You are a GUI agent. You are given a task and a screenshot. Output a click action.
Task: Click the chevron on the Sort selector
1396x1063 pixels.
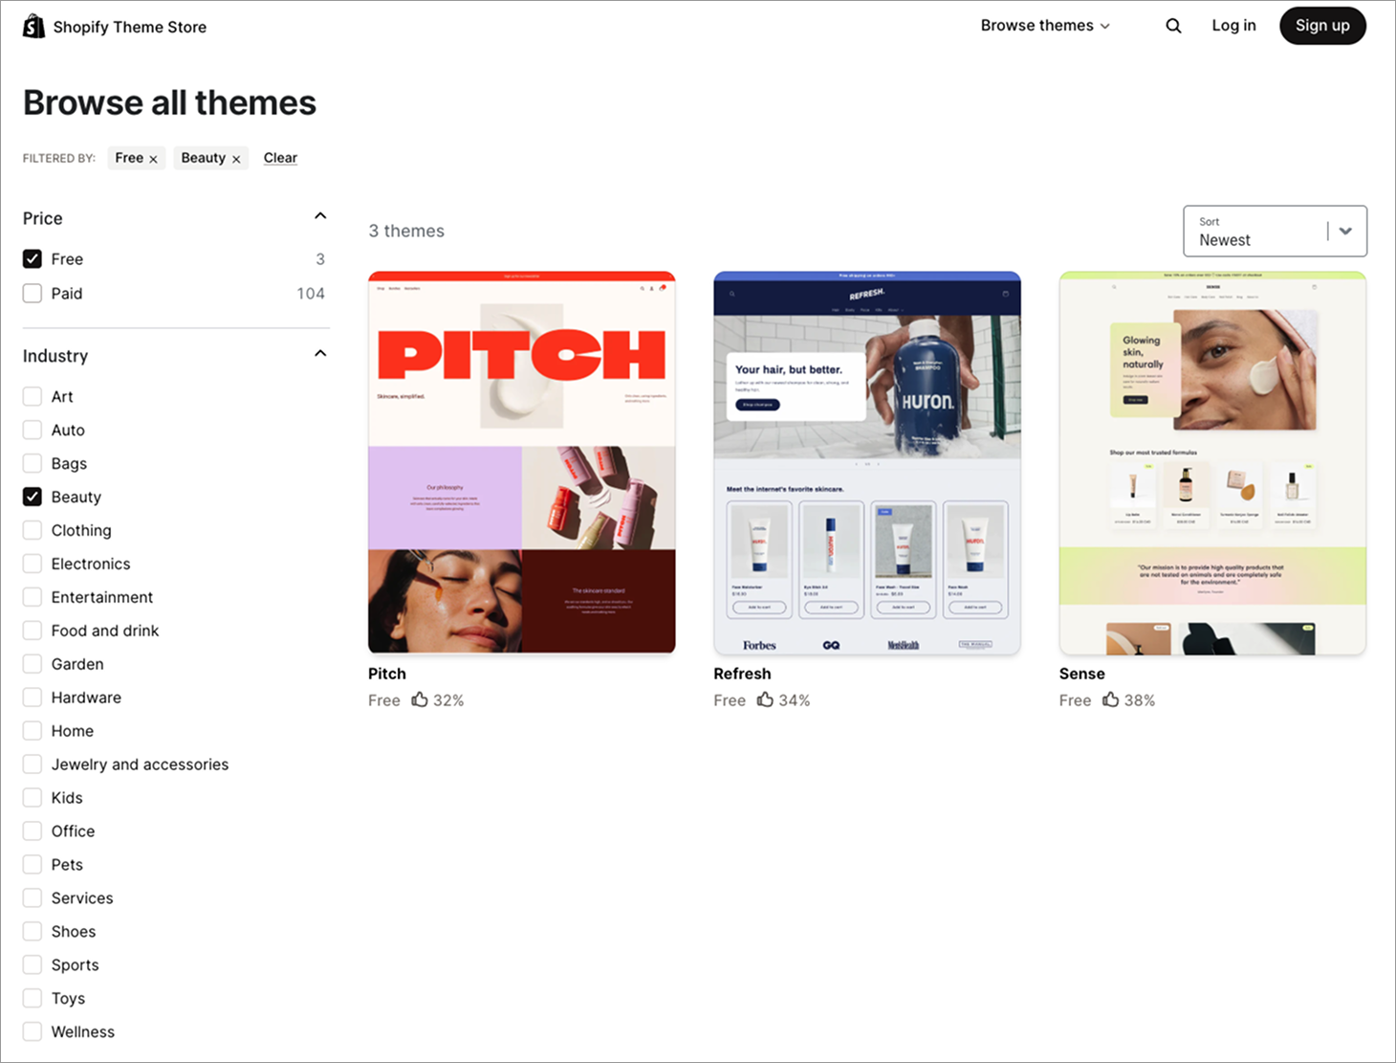coord(1346,231)
